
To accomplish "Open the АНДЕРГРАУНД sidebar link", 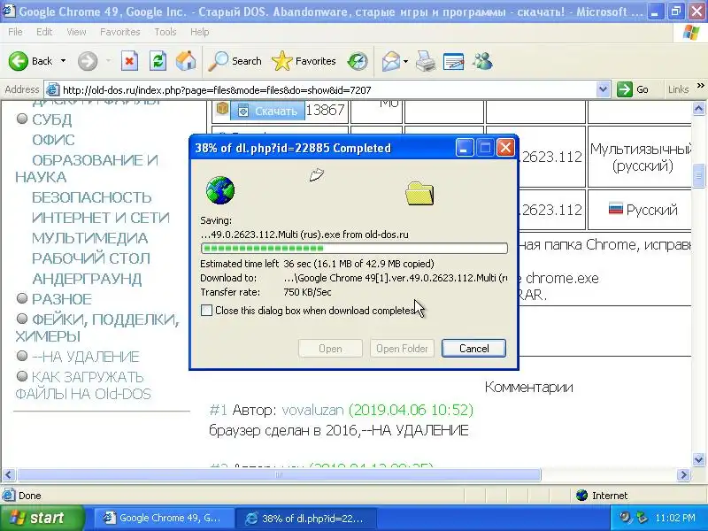I will (x=87, y=279).
